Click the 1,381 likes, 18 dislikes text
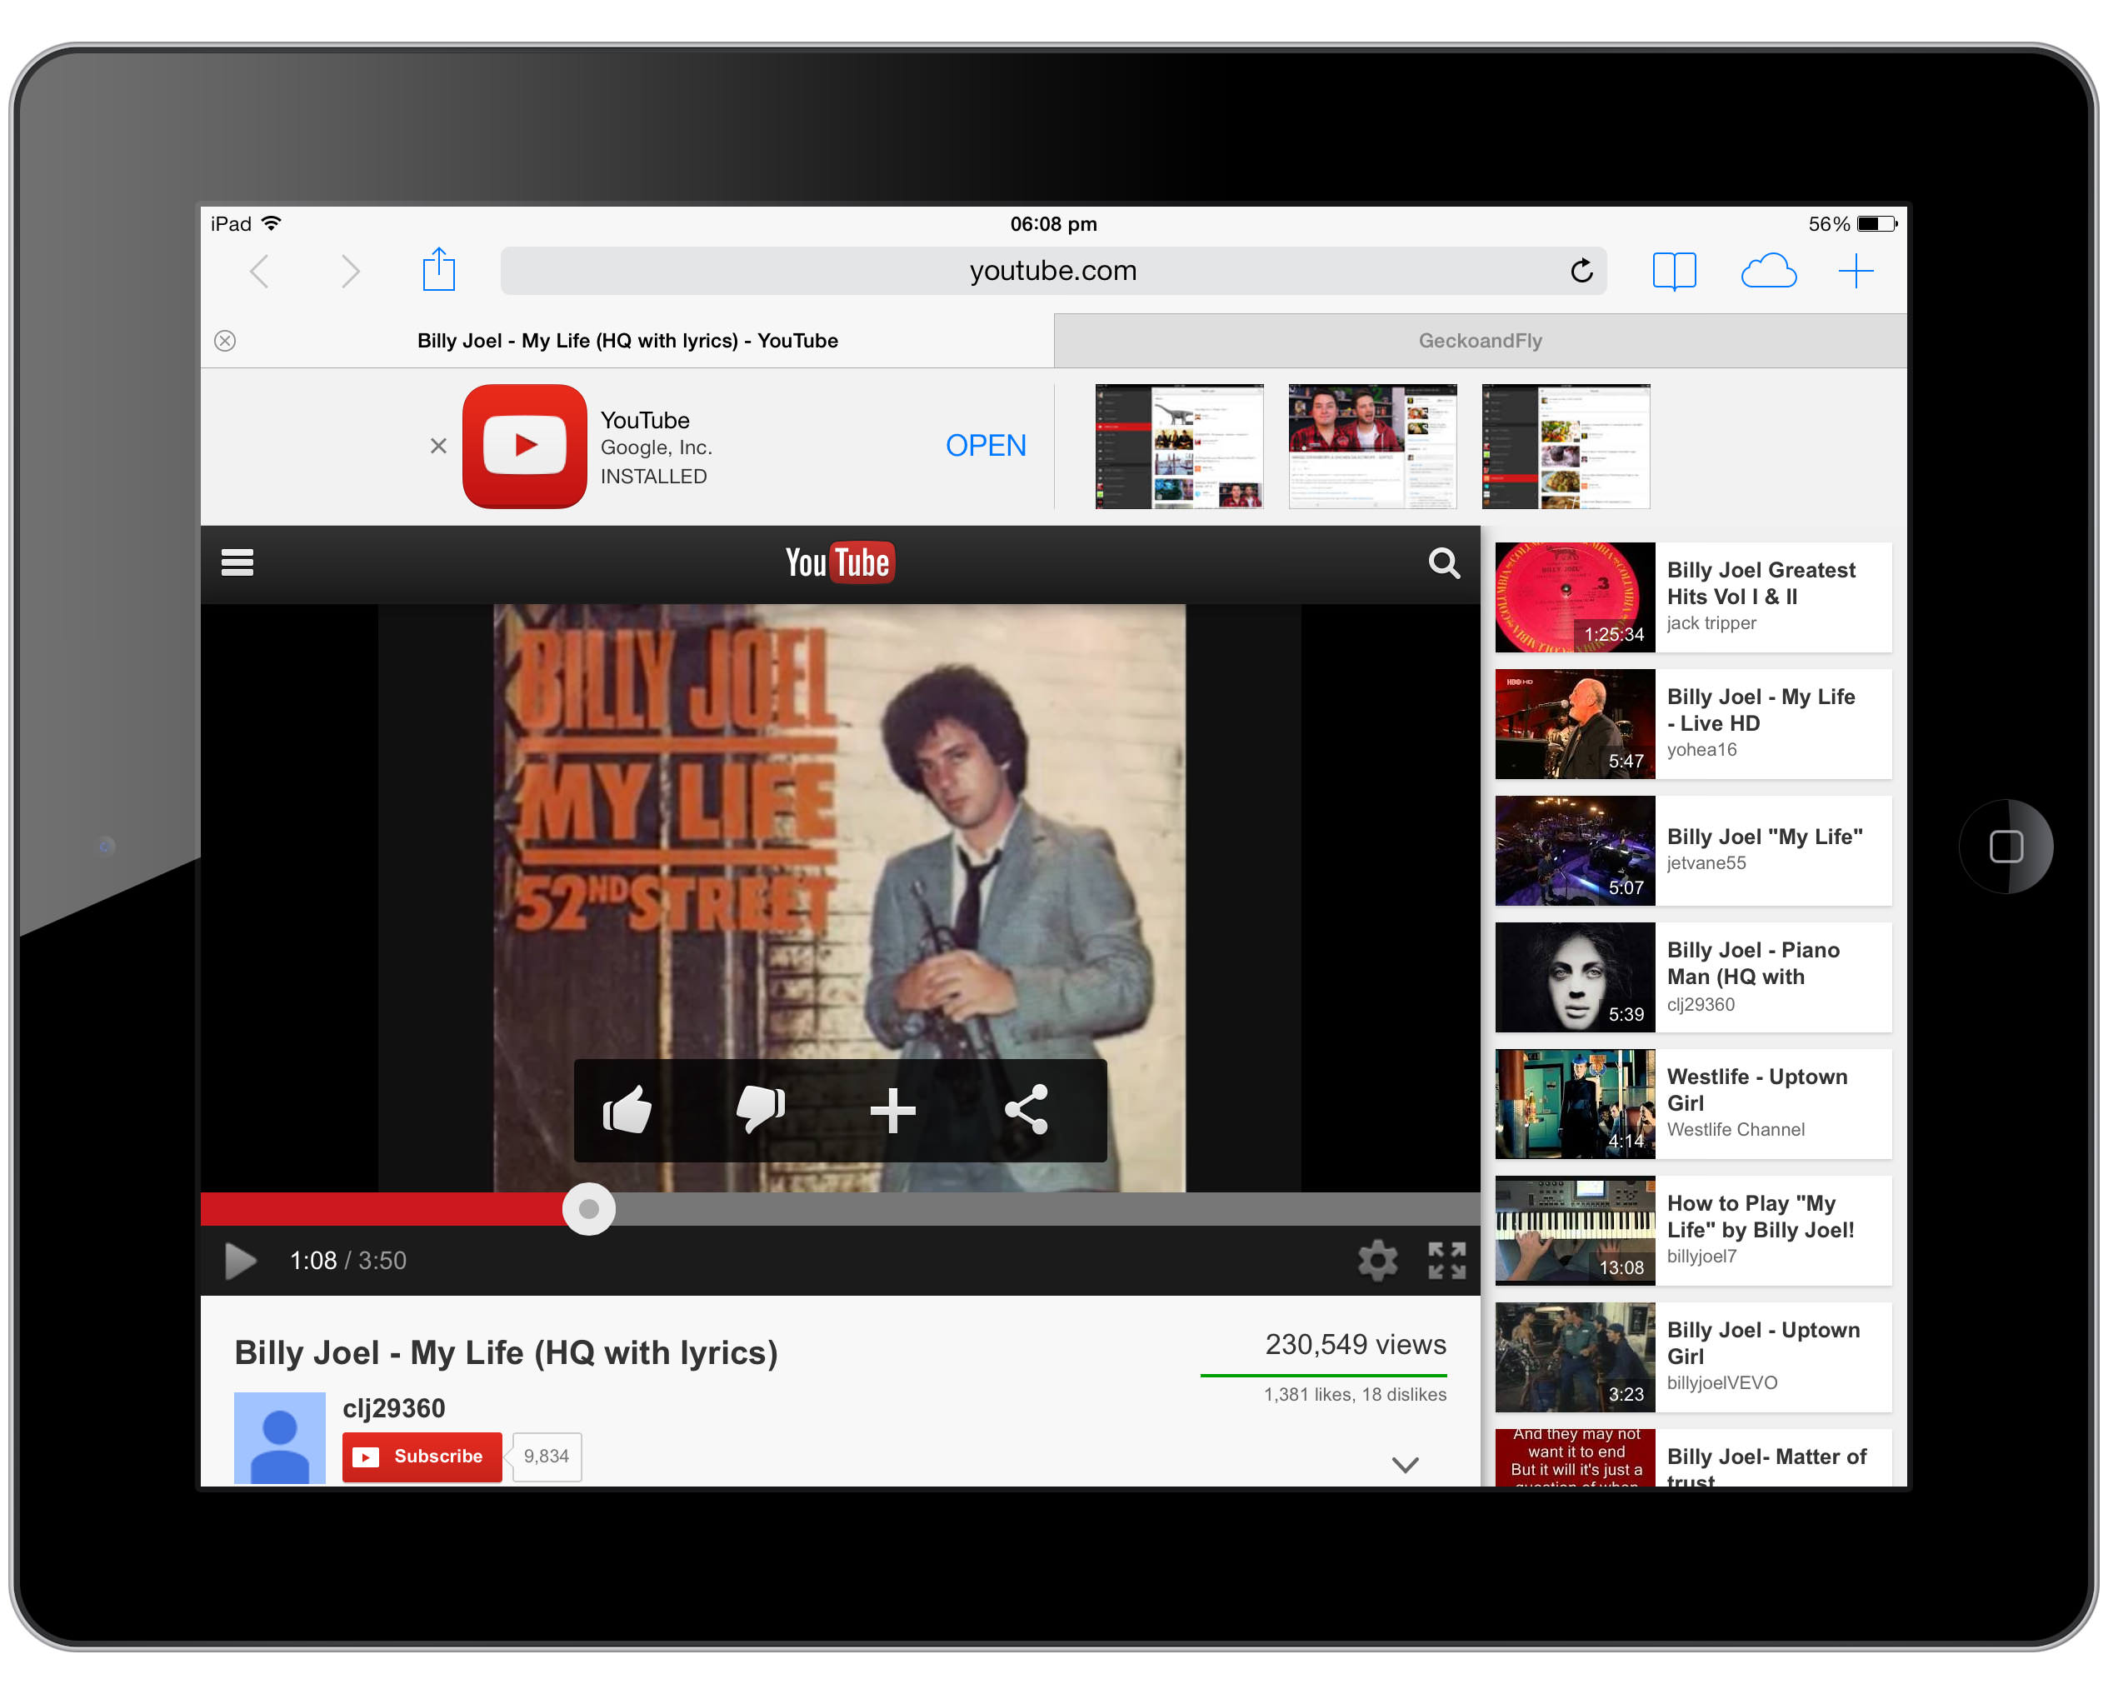Screen dimensions: 2108x1694 (1354, 1395)
